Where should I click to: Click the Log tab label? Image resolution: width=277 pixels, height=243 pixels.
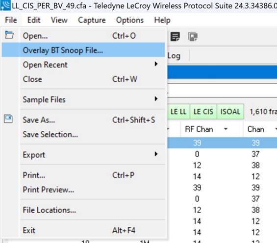(x=174, y=56)
